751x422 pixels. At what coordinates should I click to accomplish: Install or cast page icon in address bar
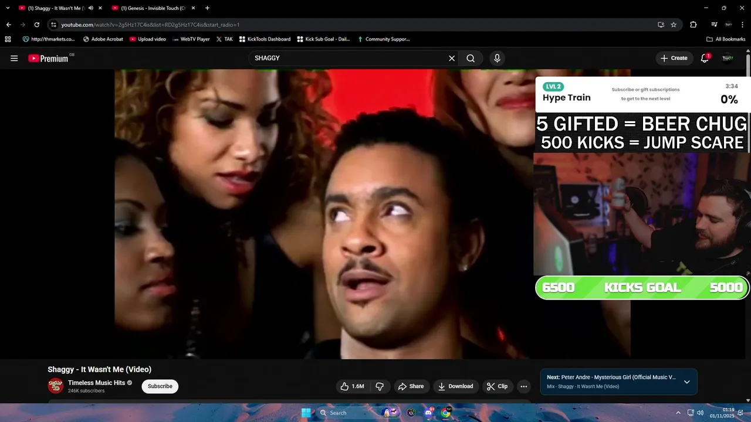(x=661, y=25)
